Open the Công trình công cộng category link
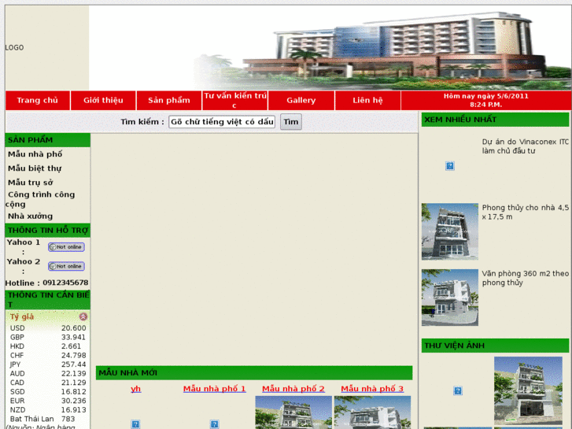Screen dimensions: 572x429 (x=40, y=199)
